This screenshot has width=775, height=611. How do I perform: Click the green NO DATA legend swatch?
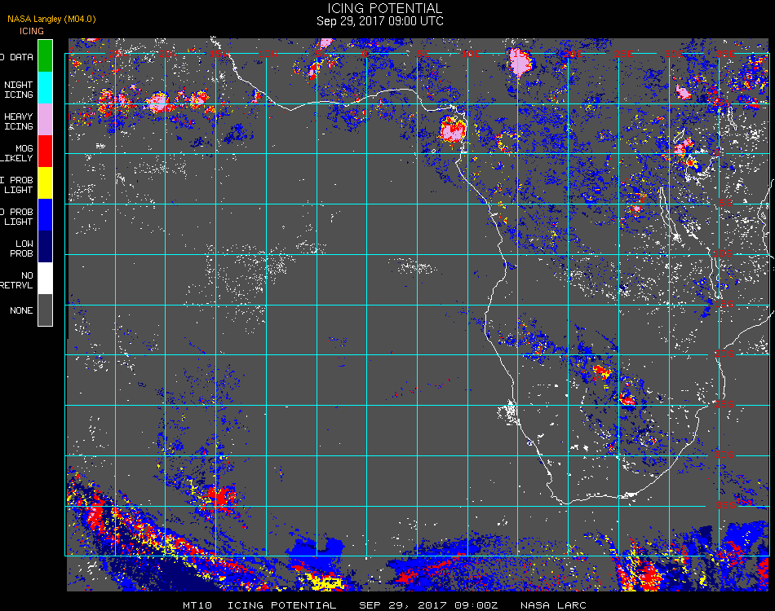click(45, 55)
